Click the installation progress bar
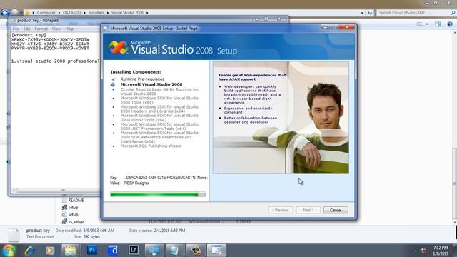Viewport: 457px width, 257px height. (158, 194)
